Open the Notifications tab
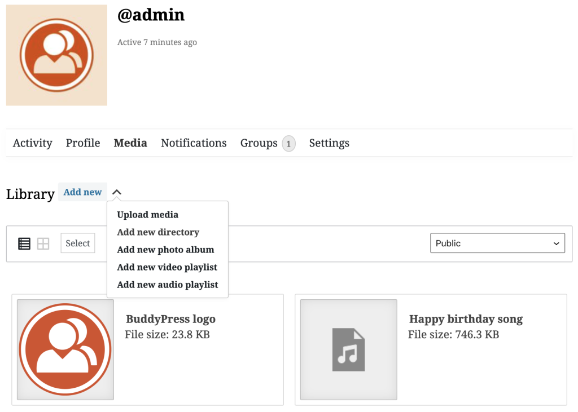The height and width of the screenshot is (412, 578). pos(194,143)
